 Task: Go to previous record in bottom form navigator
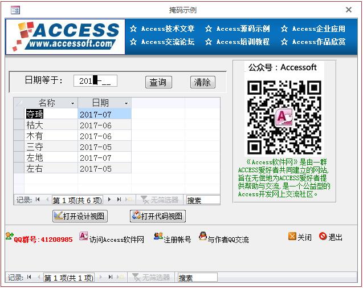(x=39, y=277)
